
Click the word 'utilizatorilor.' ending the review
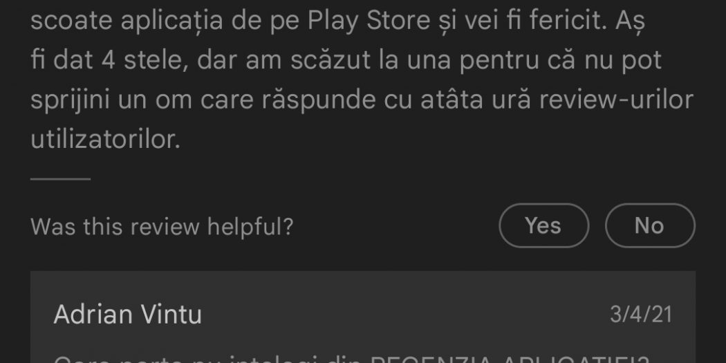tap(106, 139)
